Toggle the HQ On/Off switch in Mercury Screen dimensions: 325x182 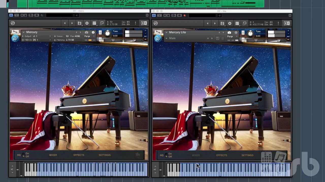pyautogui.click(x=23, y=155)
